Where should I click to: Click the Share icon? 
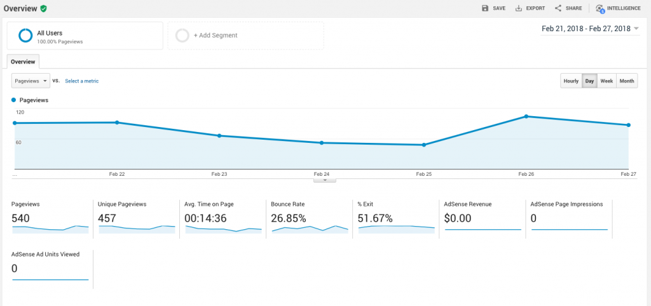coord(558,8)
